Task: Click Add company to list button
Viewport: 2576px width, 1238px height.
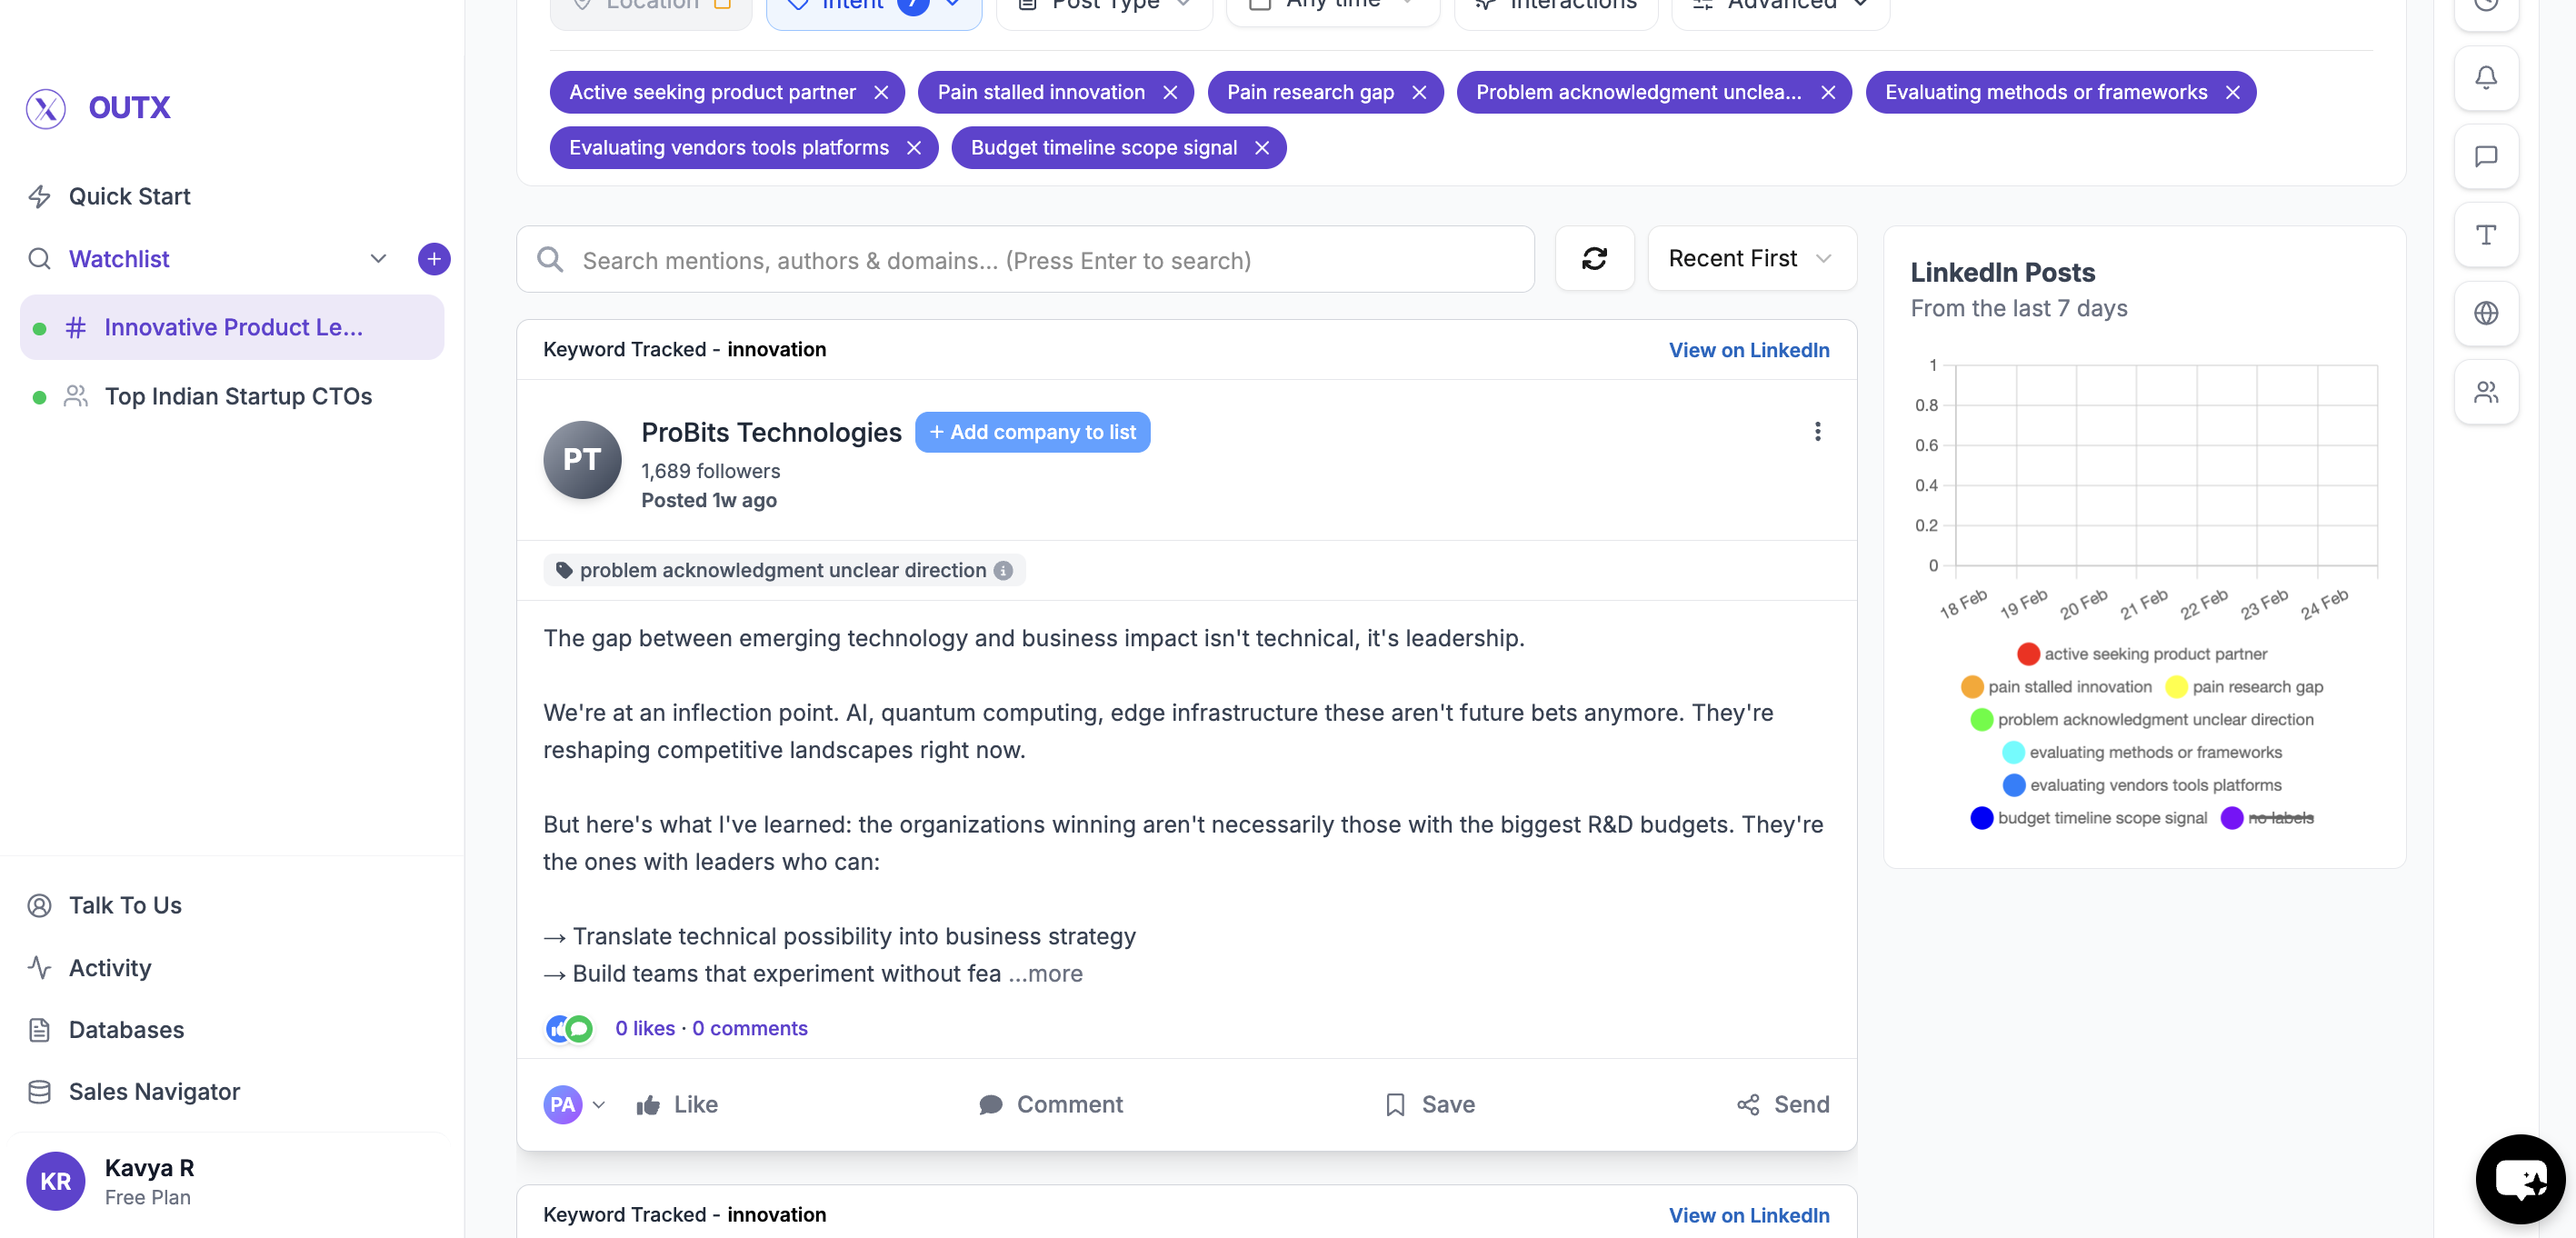Action: coord(1032,432)
